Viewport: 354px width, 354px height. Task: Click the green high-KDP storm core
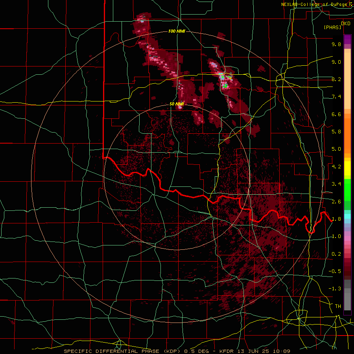tap(225, 86)
